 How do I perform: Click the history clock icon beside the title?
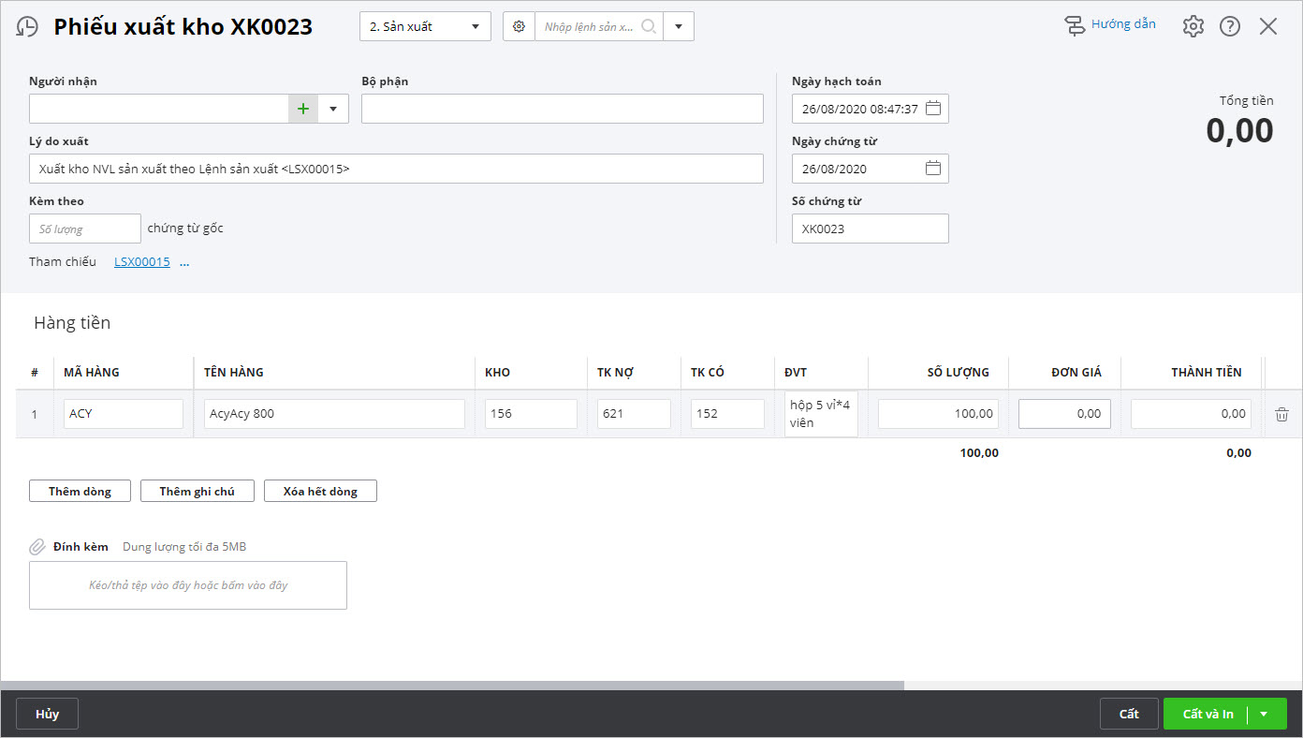(28, 27)
